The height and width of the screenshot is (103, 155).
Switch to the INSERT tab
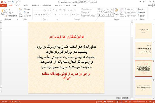coord(18,5)
